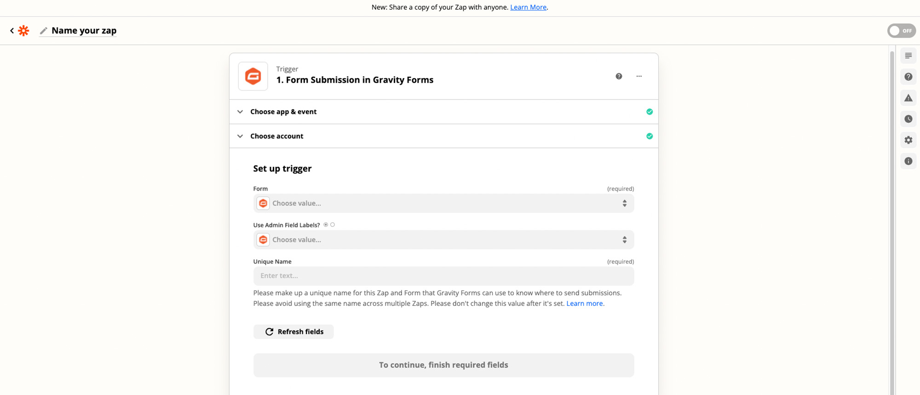The height and width of the screenshot is (395, 920).
Task: Open the sidebar help question-mark icon
Action: [908, 77]
